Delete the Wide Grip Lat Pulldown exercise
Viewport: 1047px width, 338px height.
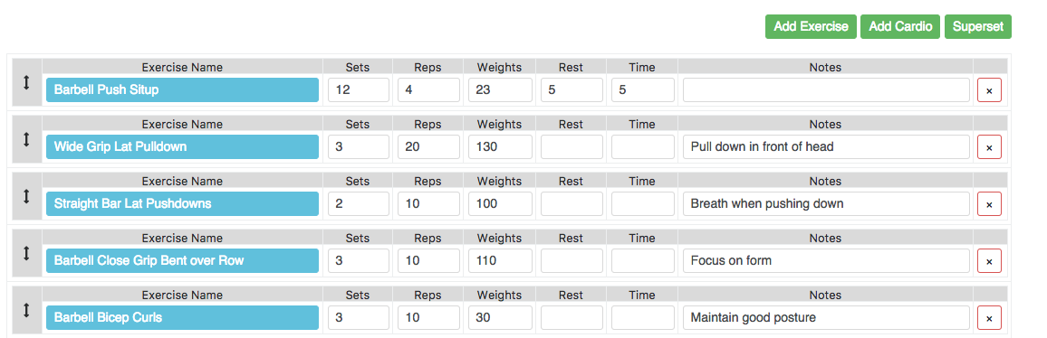tap(989, 146)
